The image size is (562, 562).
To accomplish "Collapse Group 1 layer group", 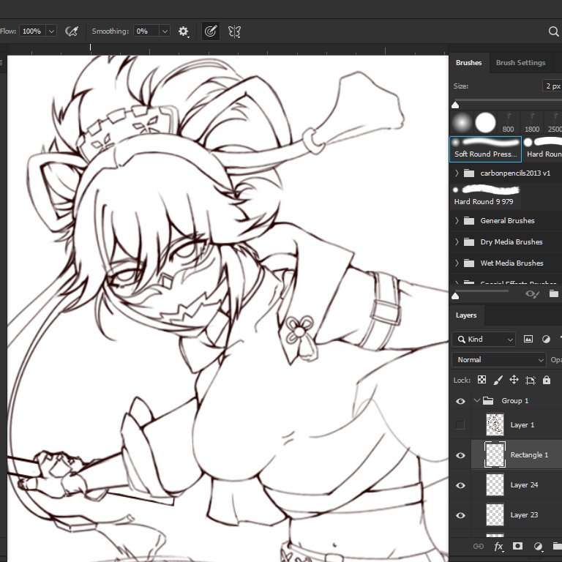I will [476, 400].
